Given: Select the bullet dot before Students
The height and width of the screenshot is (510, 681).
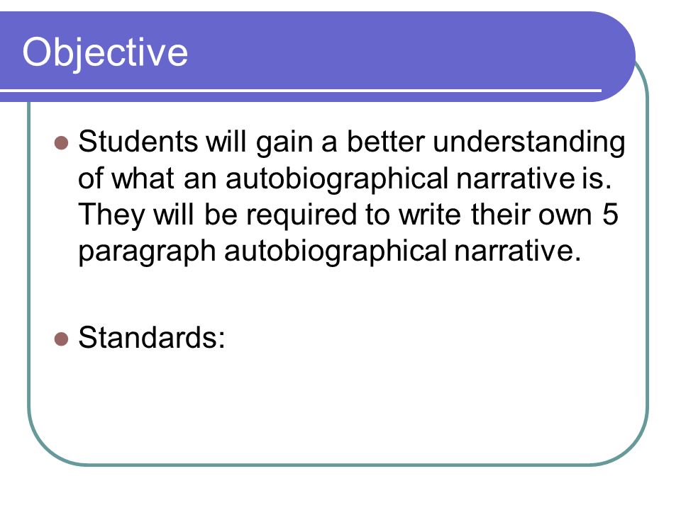Looking at the screenshot, I should 62,142.
